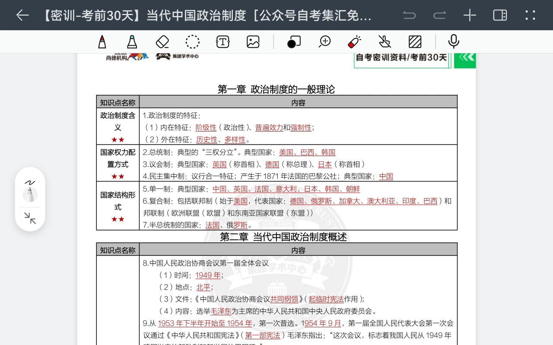The width and height of the screenshot is (553, 345).
Task: Click underlined text 历史性
Action: click(x=207, y=140)
